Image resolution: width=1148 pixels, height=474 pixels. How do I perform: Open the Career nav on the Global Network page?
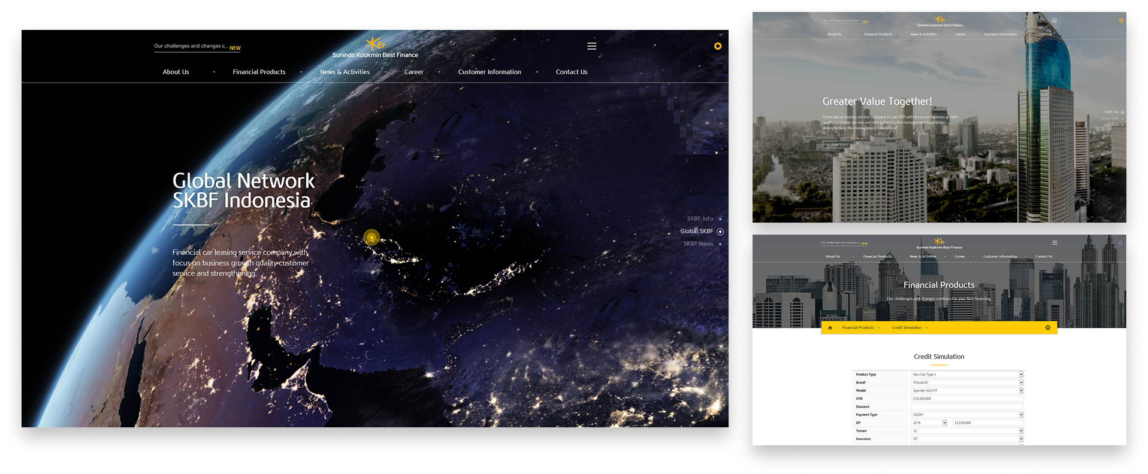coord(413,72)
